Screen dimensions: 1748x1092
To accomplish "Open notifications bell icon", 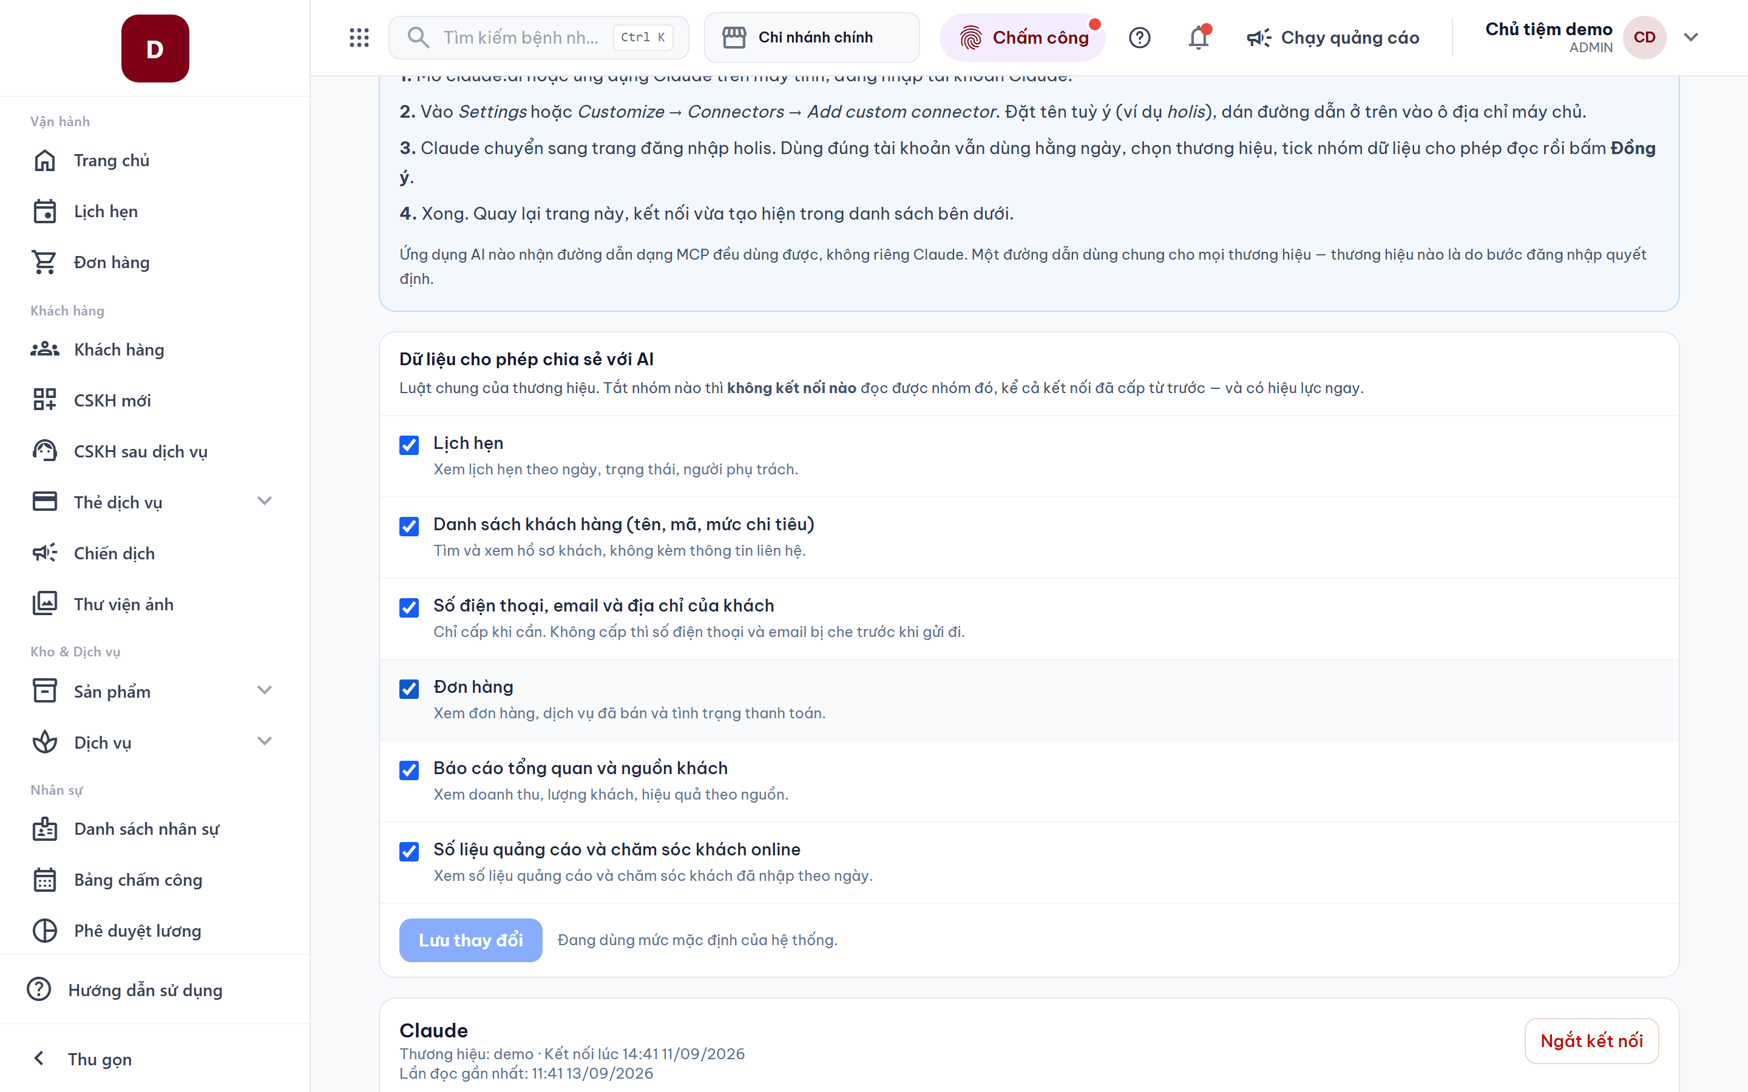I will (x=1199, y=38).
